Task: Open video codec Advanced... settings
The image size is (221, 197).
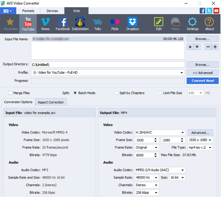Action: [x=200, y=133]
